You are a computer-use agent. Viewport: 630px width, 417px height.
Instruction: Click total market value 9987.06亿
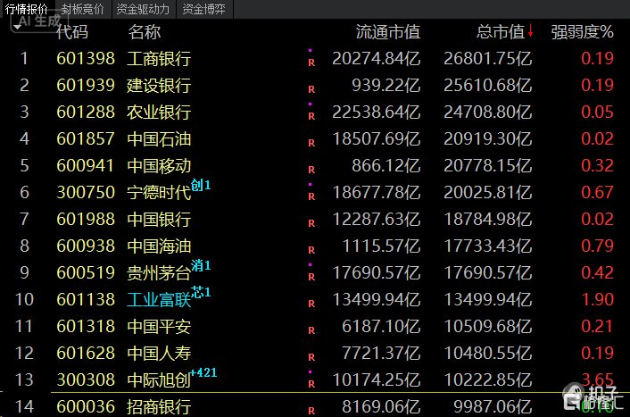[x=493, y=407]
